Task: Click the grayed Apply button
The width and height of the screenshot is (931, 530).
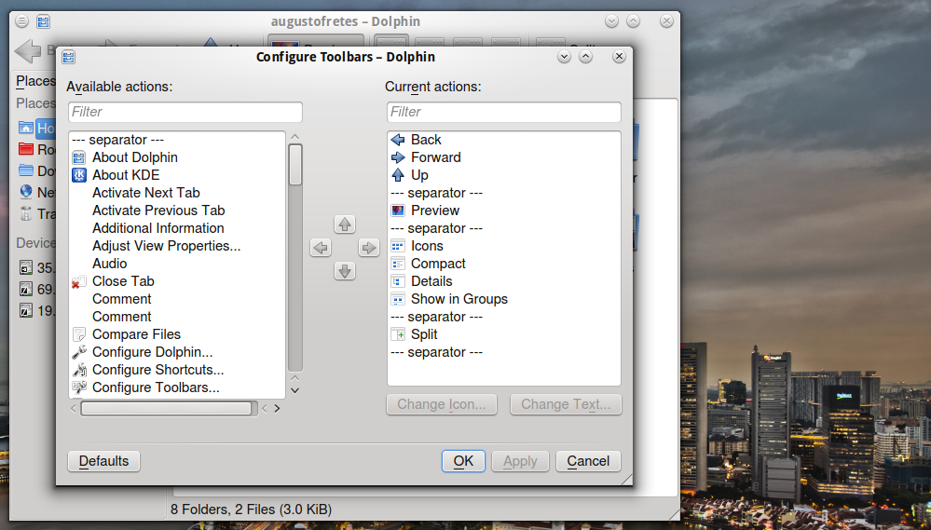Action: [x=520, y=461]
